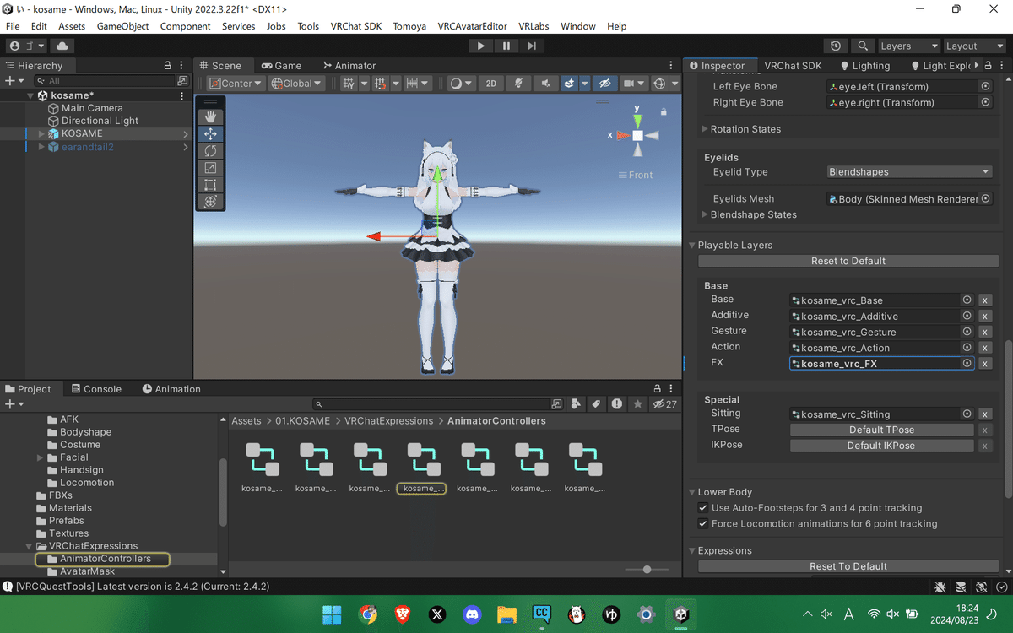
Task: Toggle the Project favorites star icon
Action: tap(637, 404)
